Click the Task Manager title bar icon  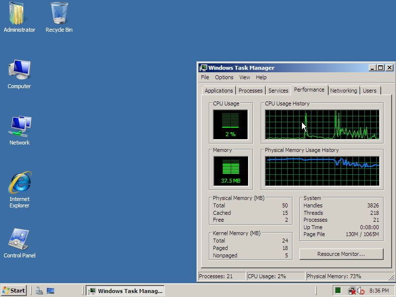pyautogui.click(x=203, y=68)
